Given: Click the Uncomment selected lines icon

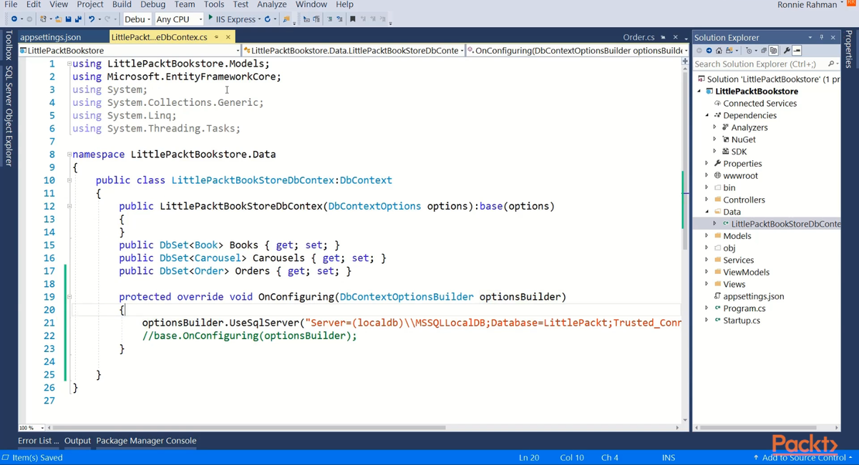Looking at the screenshot, I should (339, 19).
